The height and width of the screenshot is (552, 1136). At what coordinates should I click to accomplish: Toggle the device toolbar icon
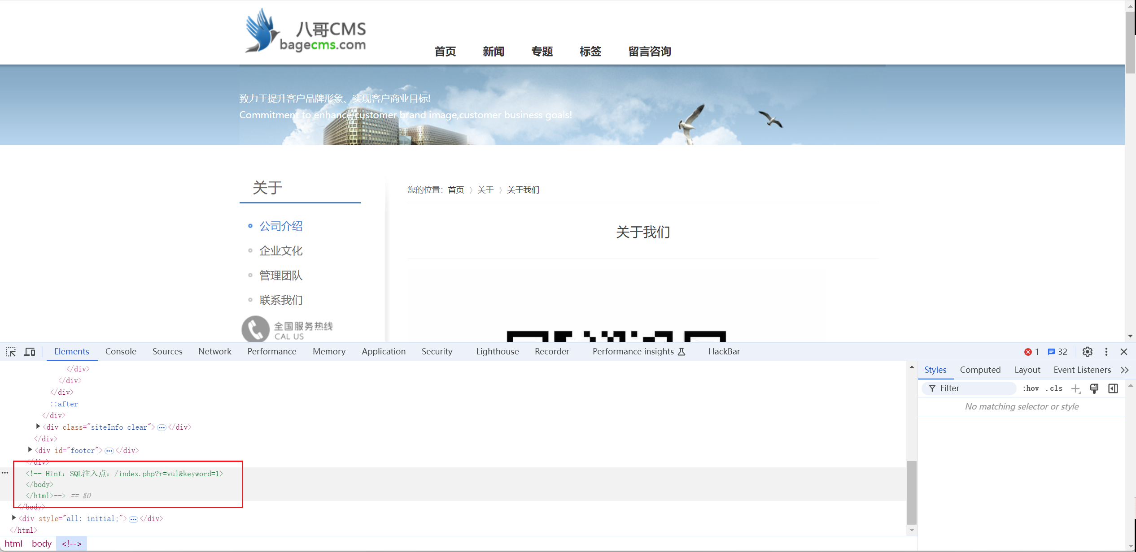pyautogui.click(x=30, y=352)
